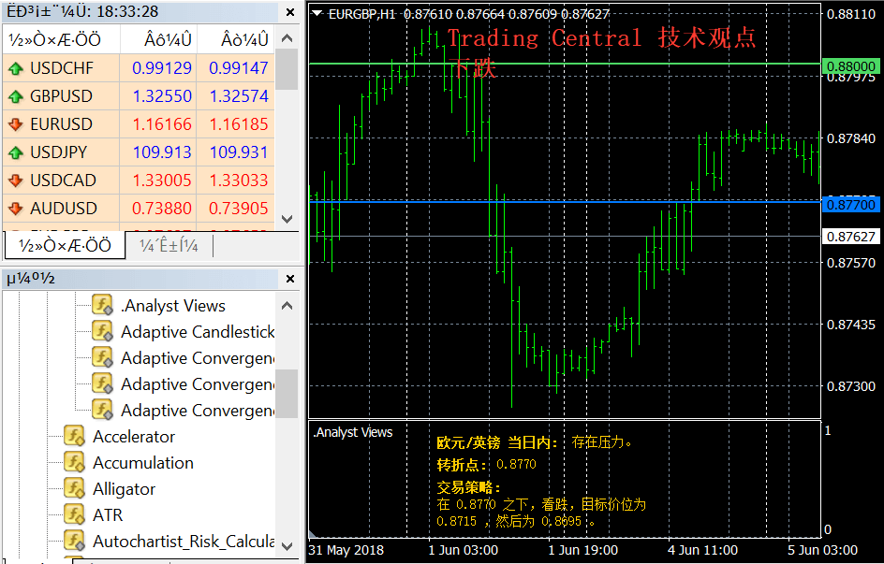Open the chart dropdown triangle beside EURGBP,H1
Viewport: 884px width, 564px height.
(317, 13)
